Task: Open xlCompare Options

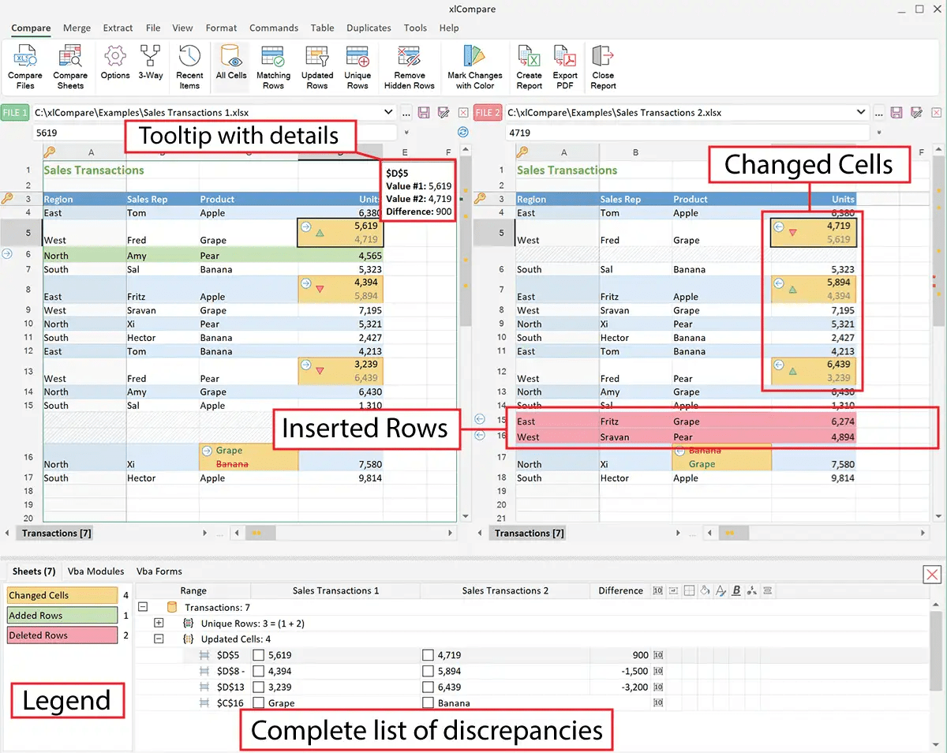Action: [115, 66]
